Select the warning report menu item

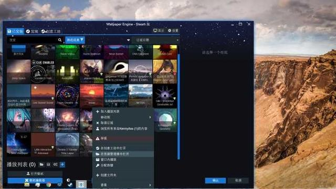(x=123, y=139)
